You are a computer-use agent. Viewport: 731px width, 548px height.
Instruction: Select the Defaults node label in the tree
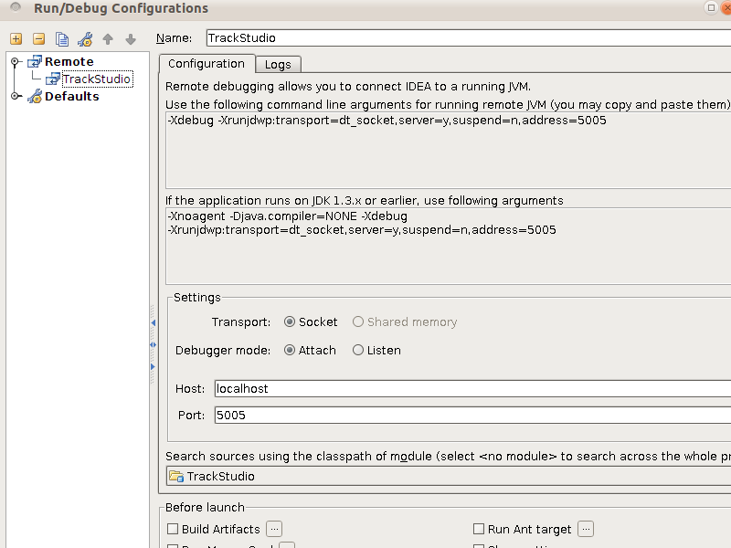pyautogui.click(x=72, y=97)
